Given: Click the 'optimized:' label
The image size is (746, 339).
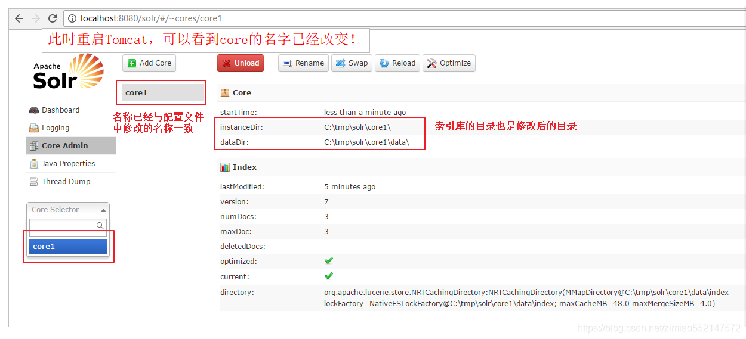Looking at the screenshot, I should tap(238, 261).
